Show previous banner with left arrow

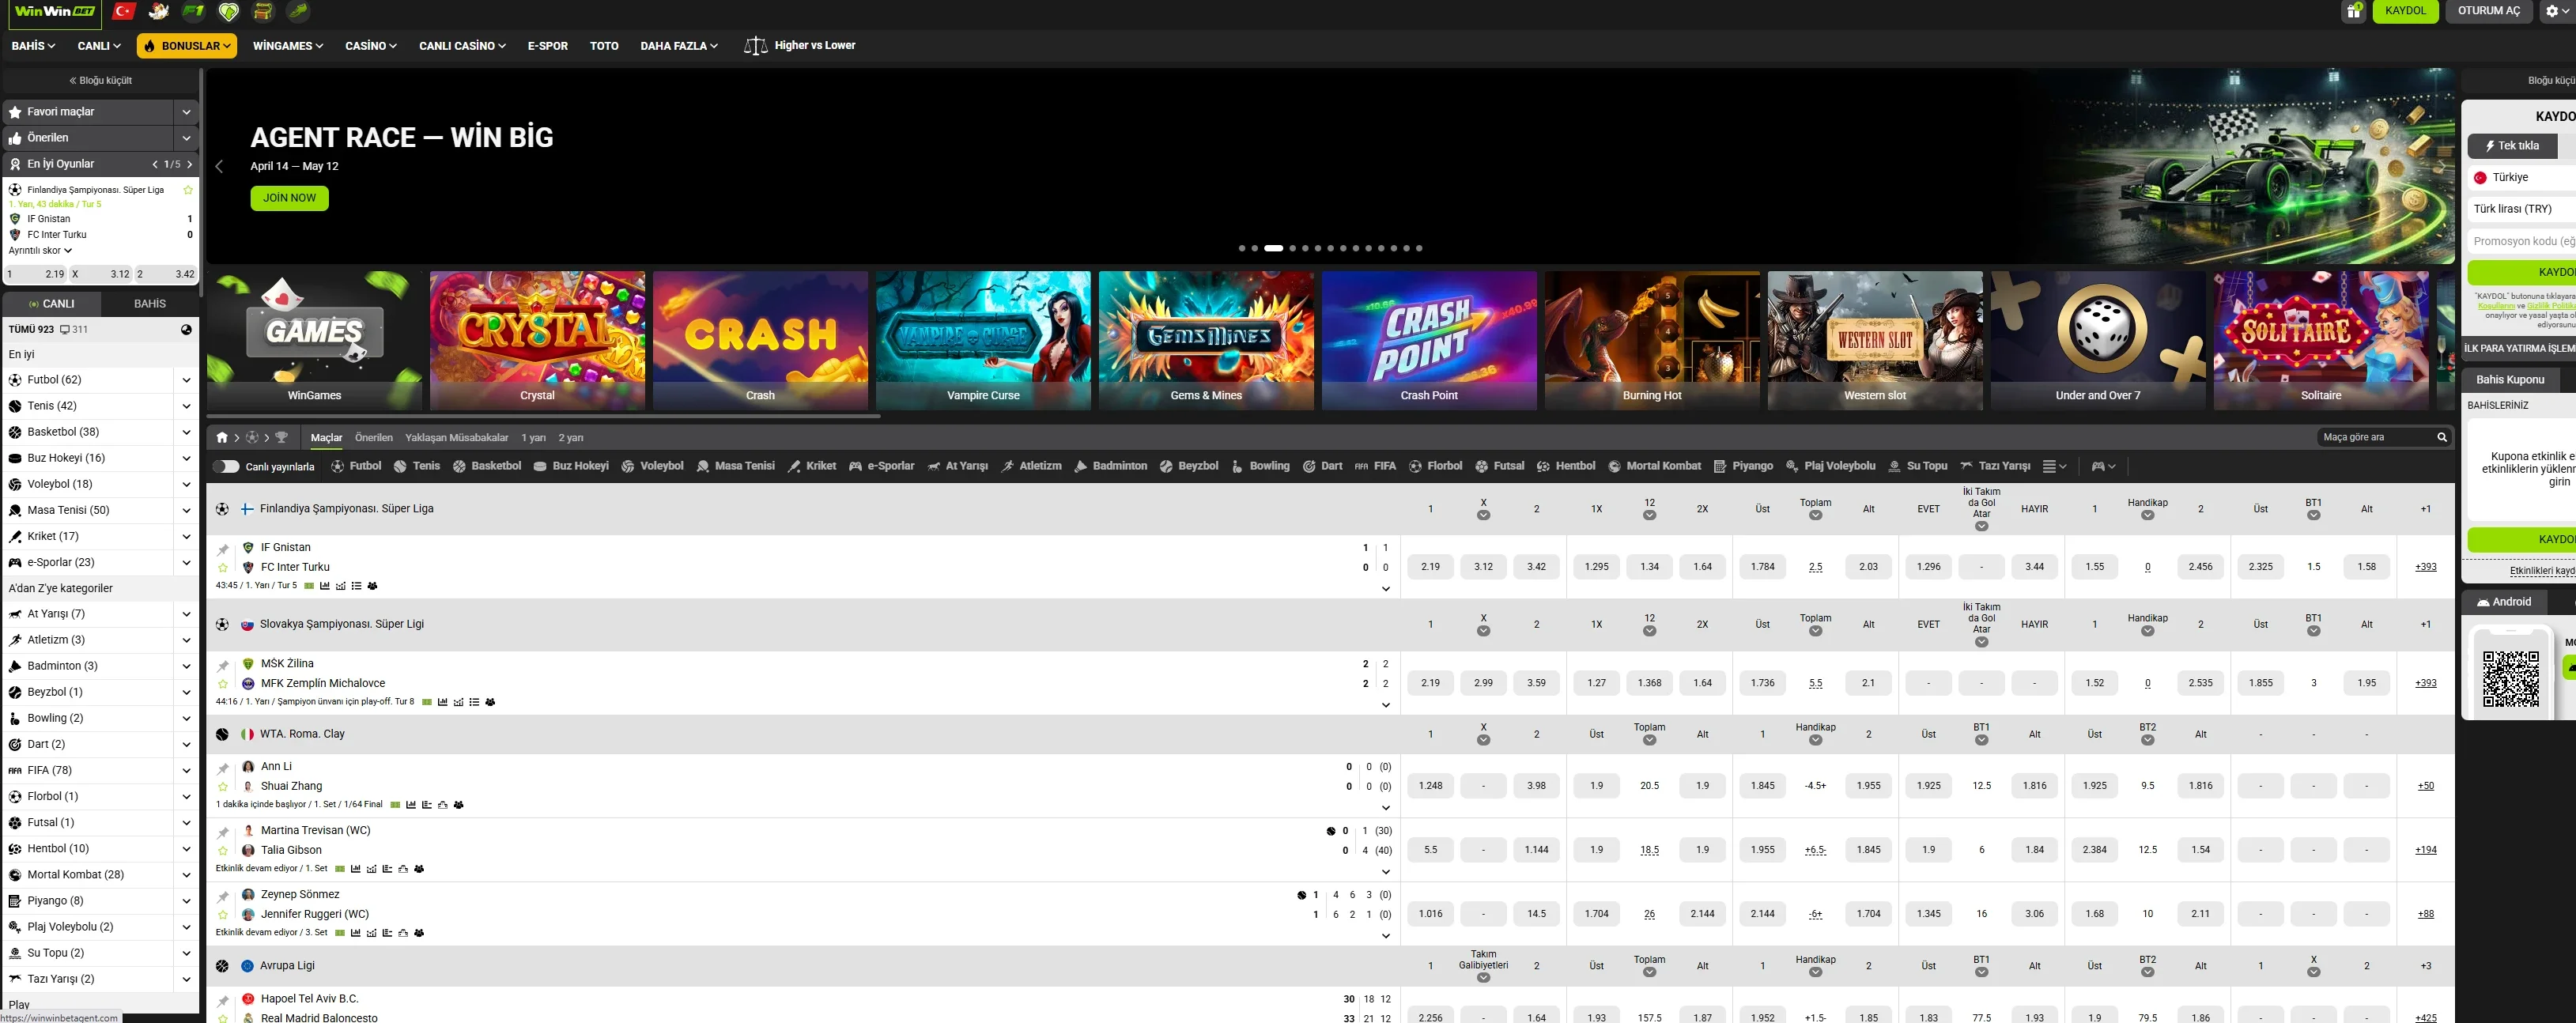tap(220, 166)
